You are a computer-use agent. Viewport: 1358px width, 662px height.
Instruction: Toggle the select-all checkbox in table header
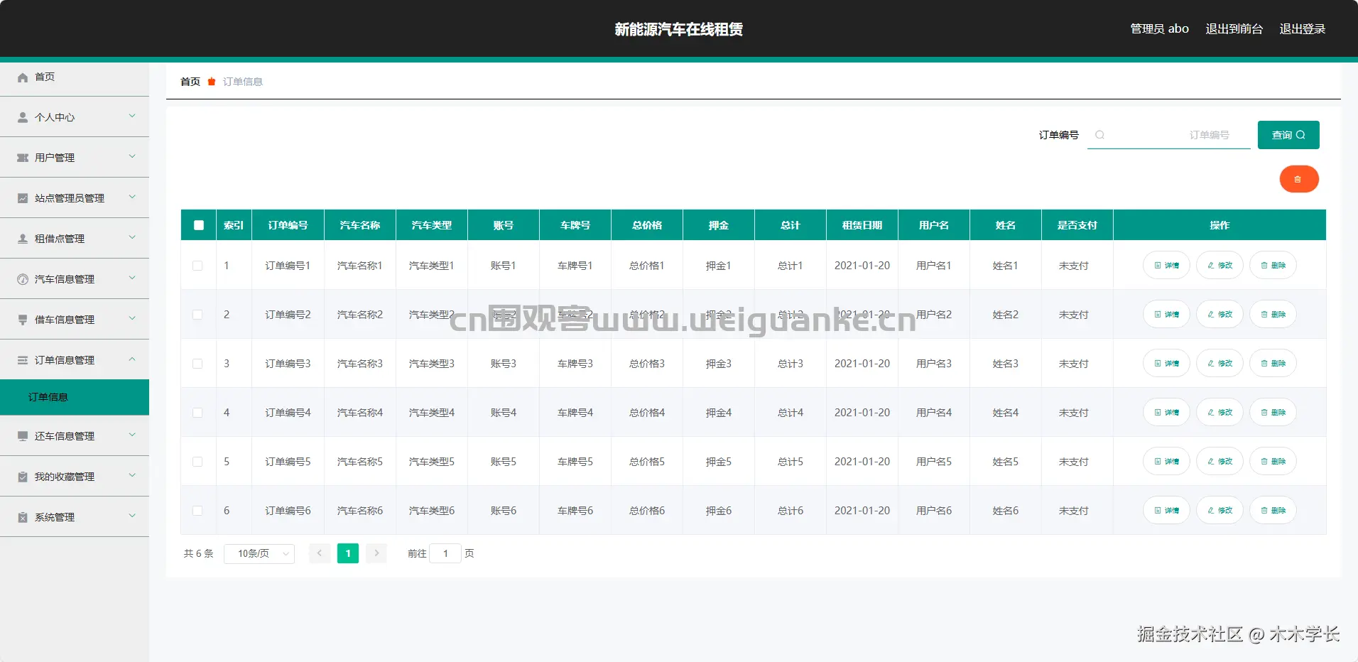click(199, 225)
